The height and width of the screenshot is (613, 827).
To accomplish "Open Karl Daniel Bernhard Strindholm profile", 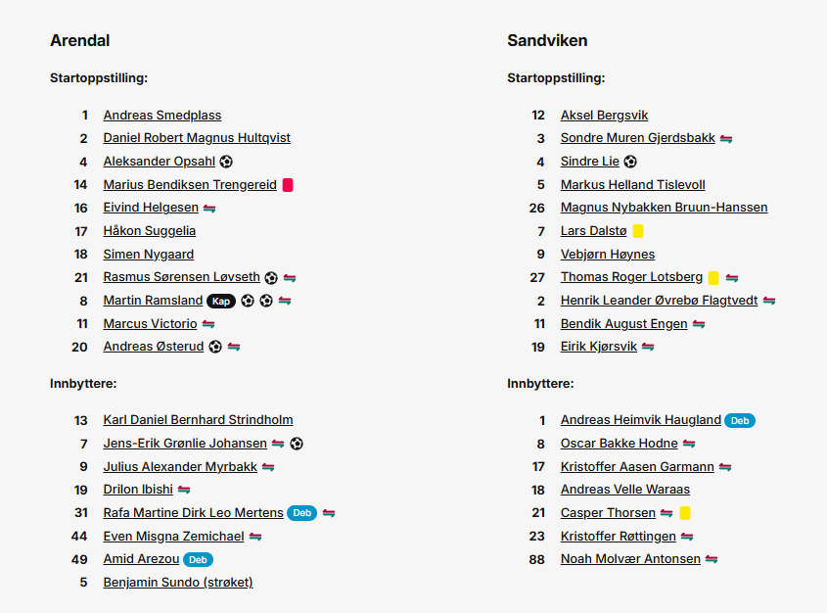I will [199, 420].
